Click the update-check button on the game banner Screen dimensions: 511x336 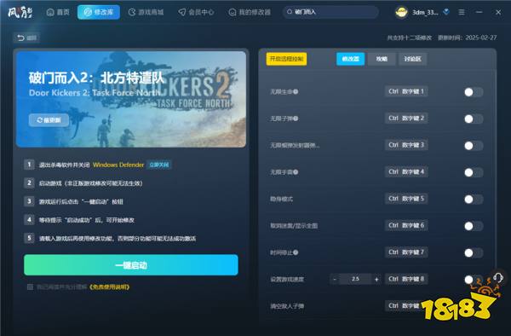tap(49, 120)
